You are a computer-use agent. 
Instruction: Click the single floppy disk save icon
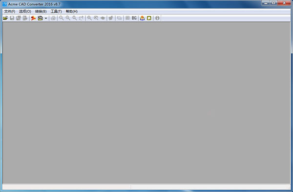12,18
